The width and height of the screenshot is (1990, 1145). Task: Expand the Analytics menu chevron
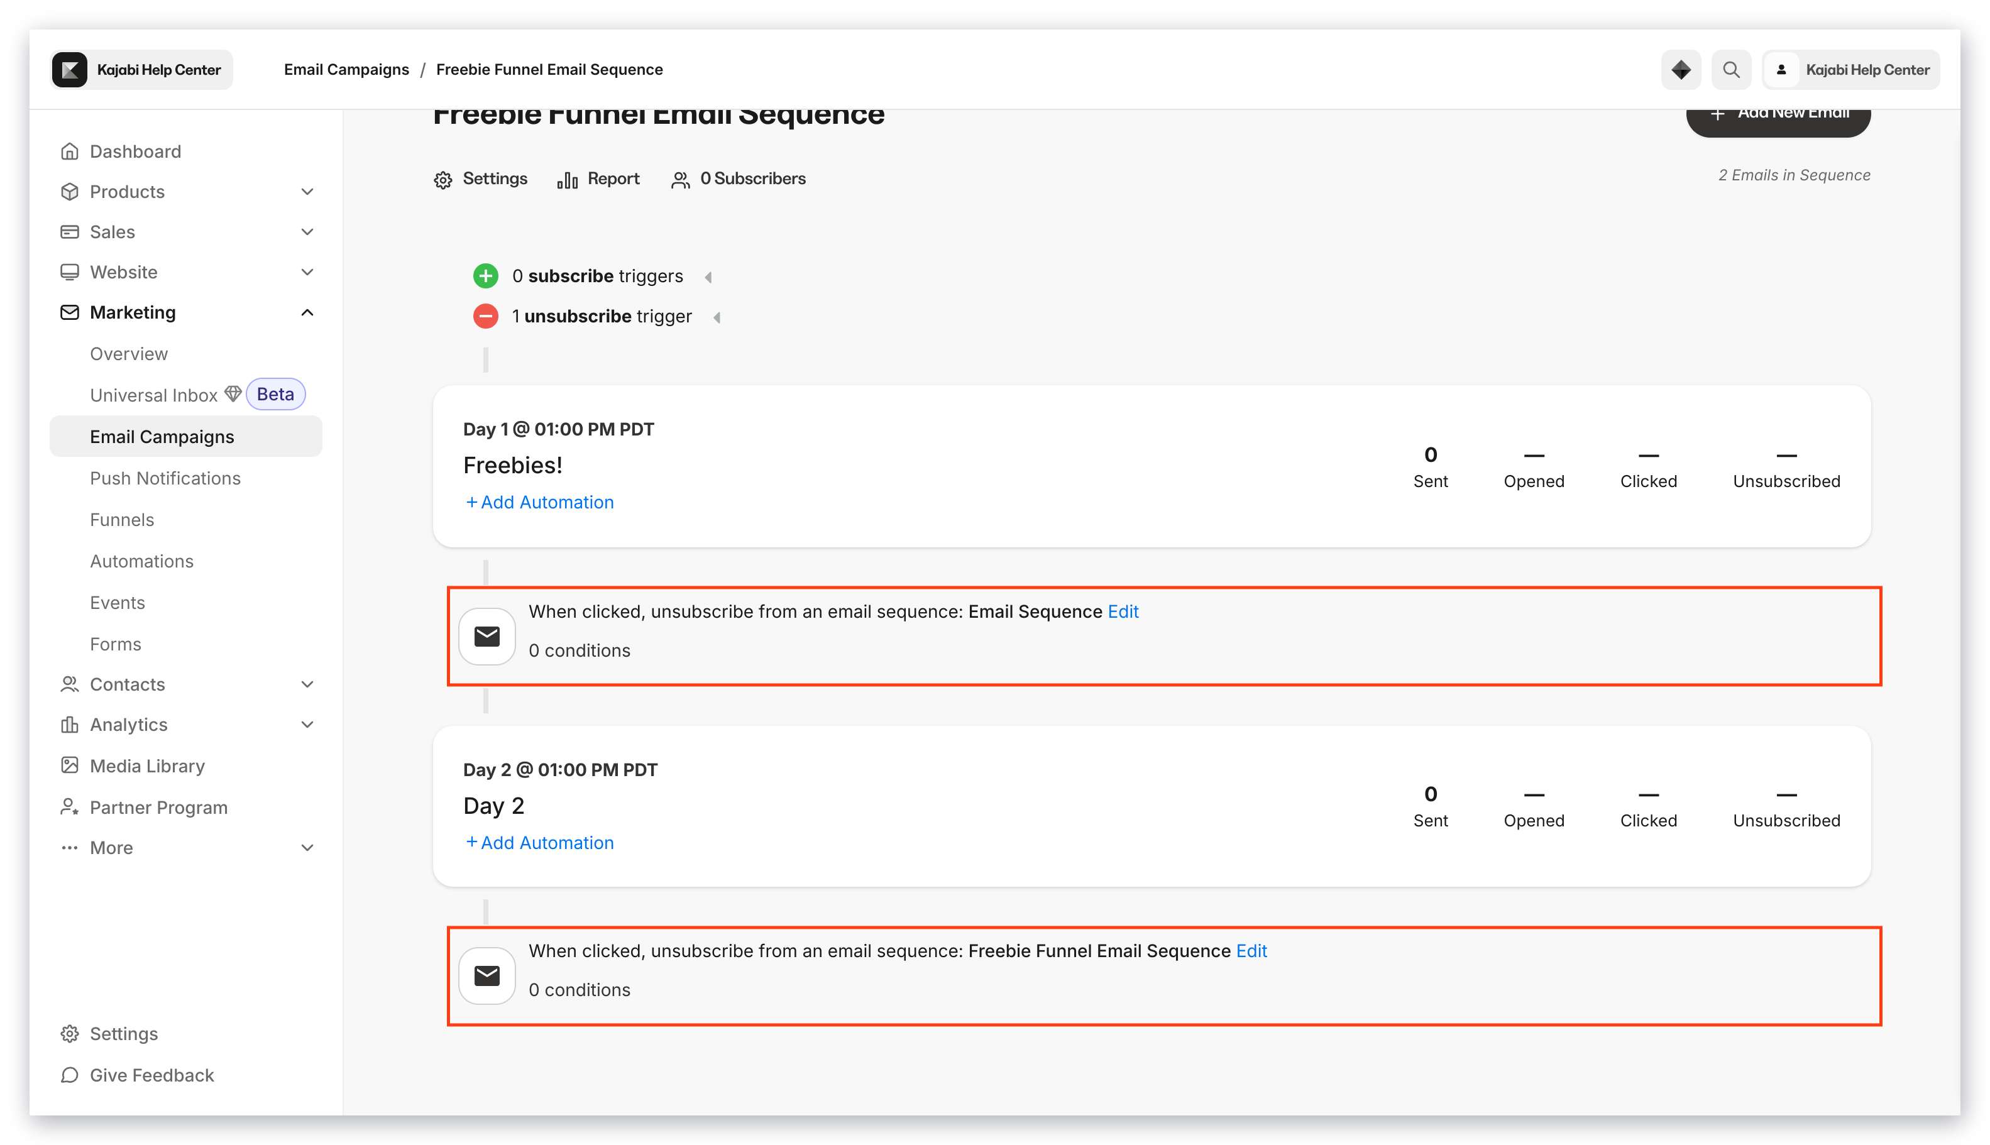click(x=307, y=725)
